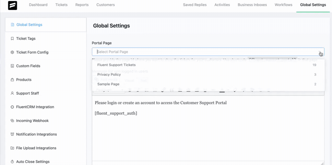
Task: Click the Incoming Webhook link icon
Action: (12, 121)
